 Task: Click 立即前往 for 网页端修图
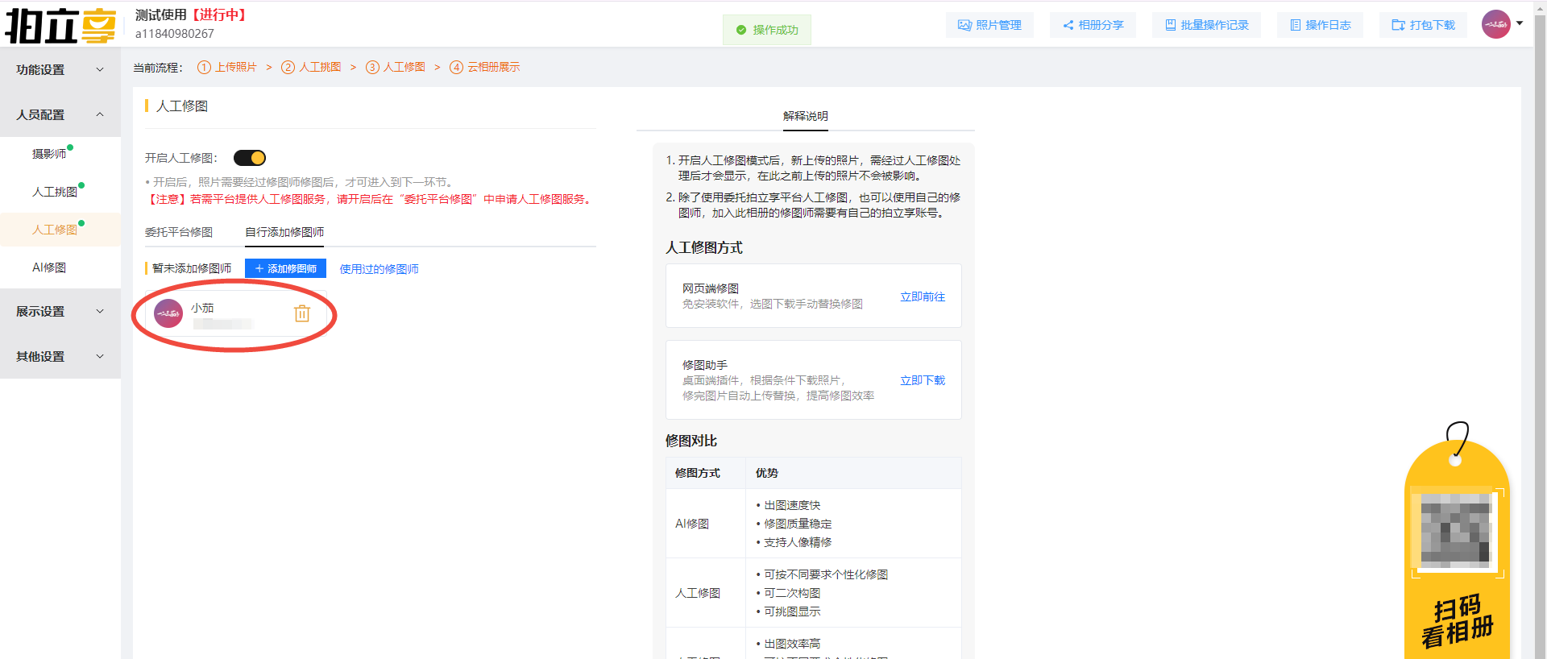(923, 296)
